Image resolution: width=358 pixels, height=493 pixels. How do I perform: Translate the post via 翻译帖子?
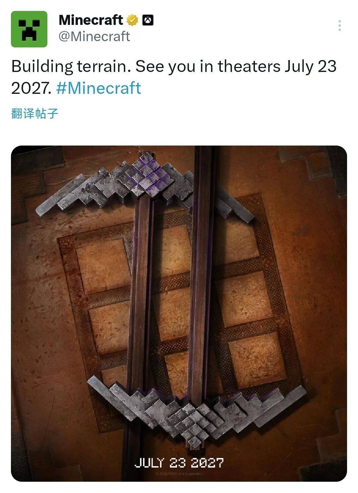[x=35, y=113]
